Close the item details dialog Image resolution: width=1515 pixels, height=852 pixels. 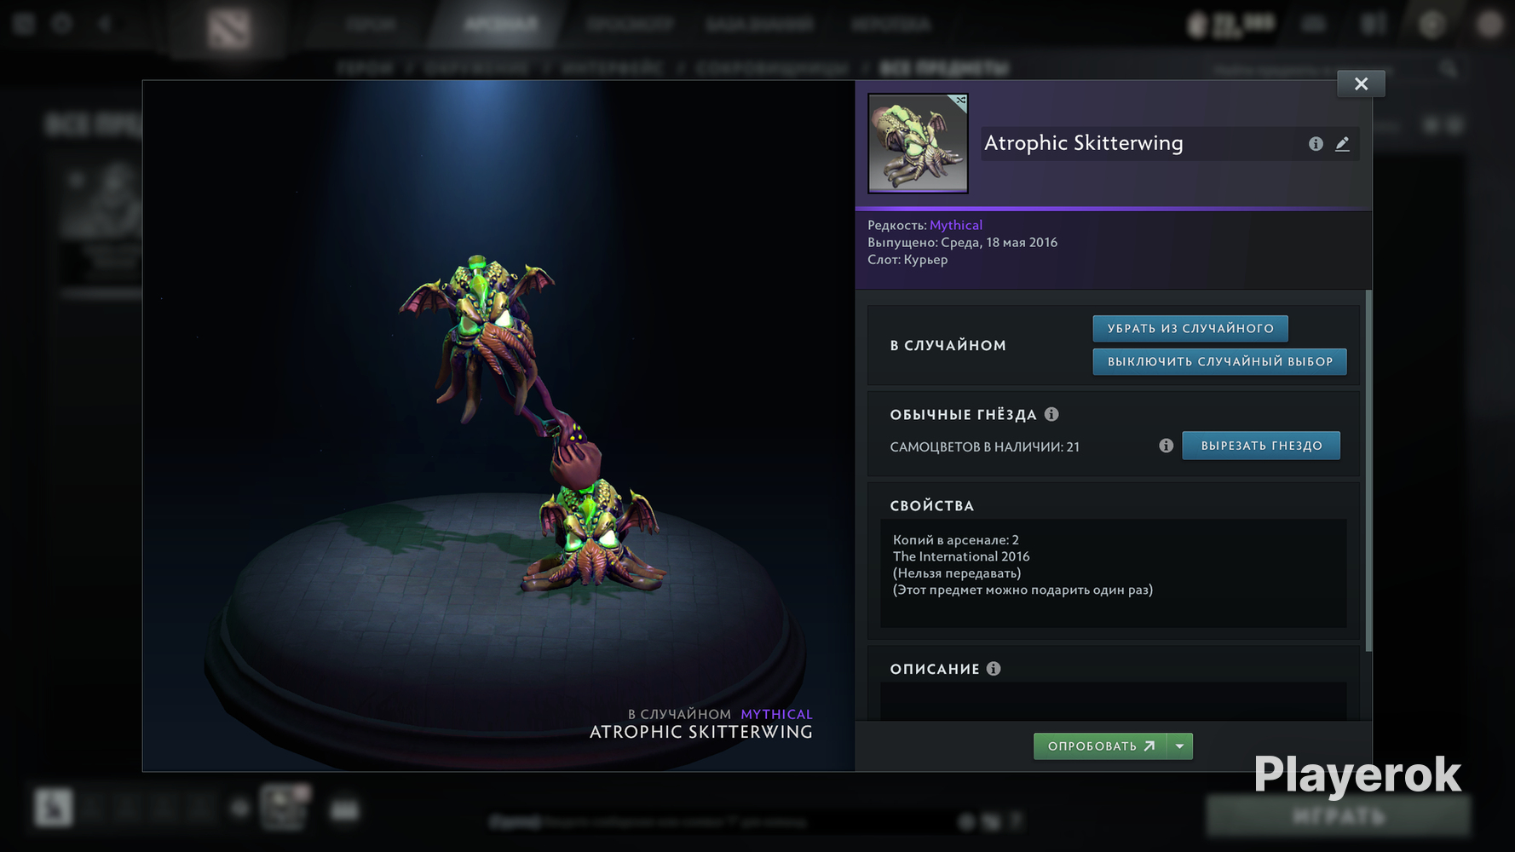[x=1361, y=83]
